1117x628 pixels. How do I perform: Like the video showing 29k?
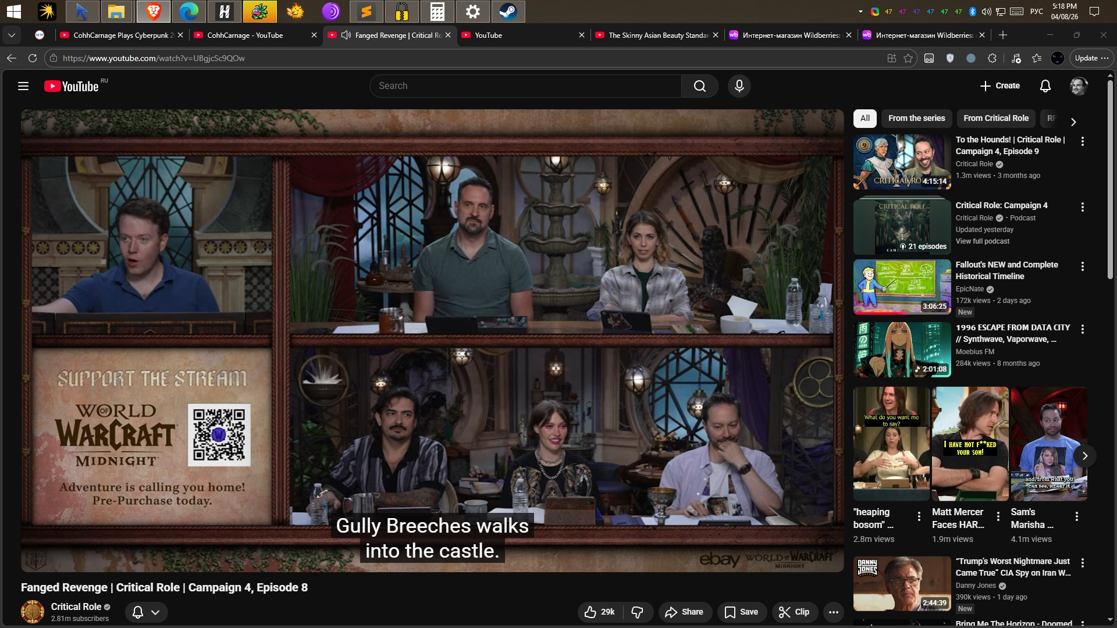599,612
